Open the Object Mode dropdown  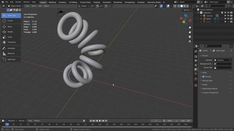pos(15,6)
